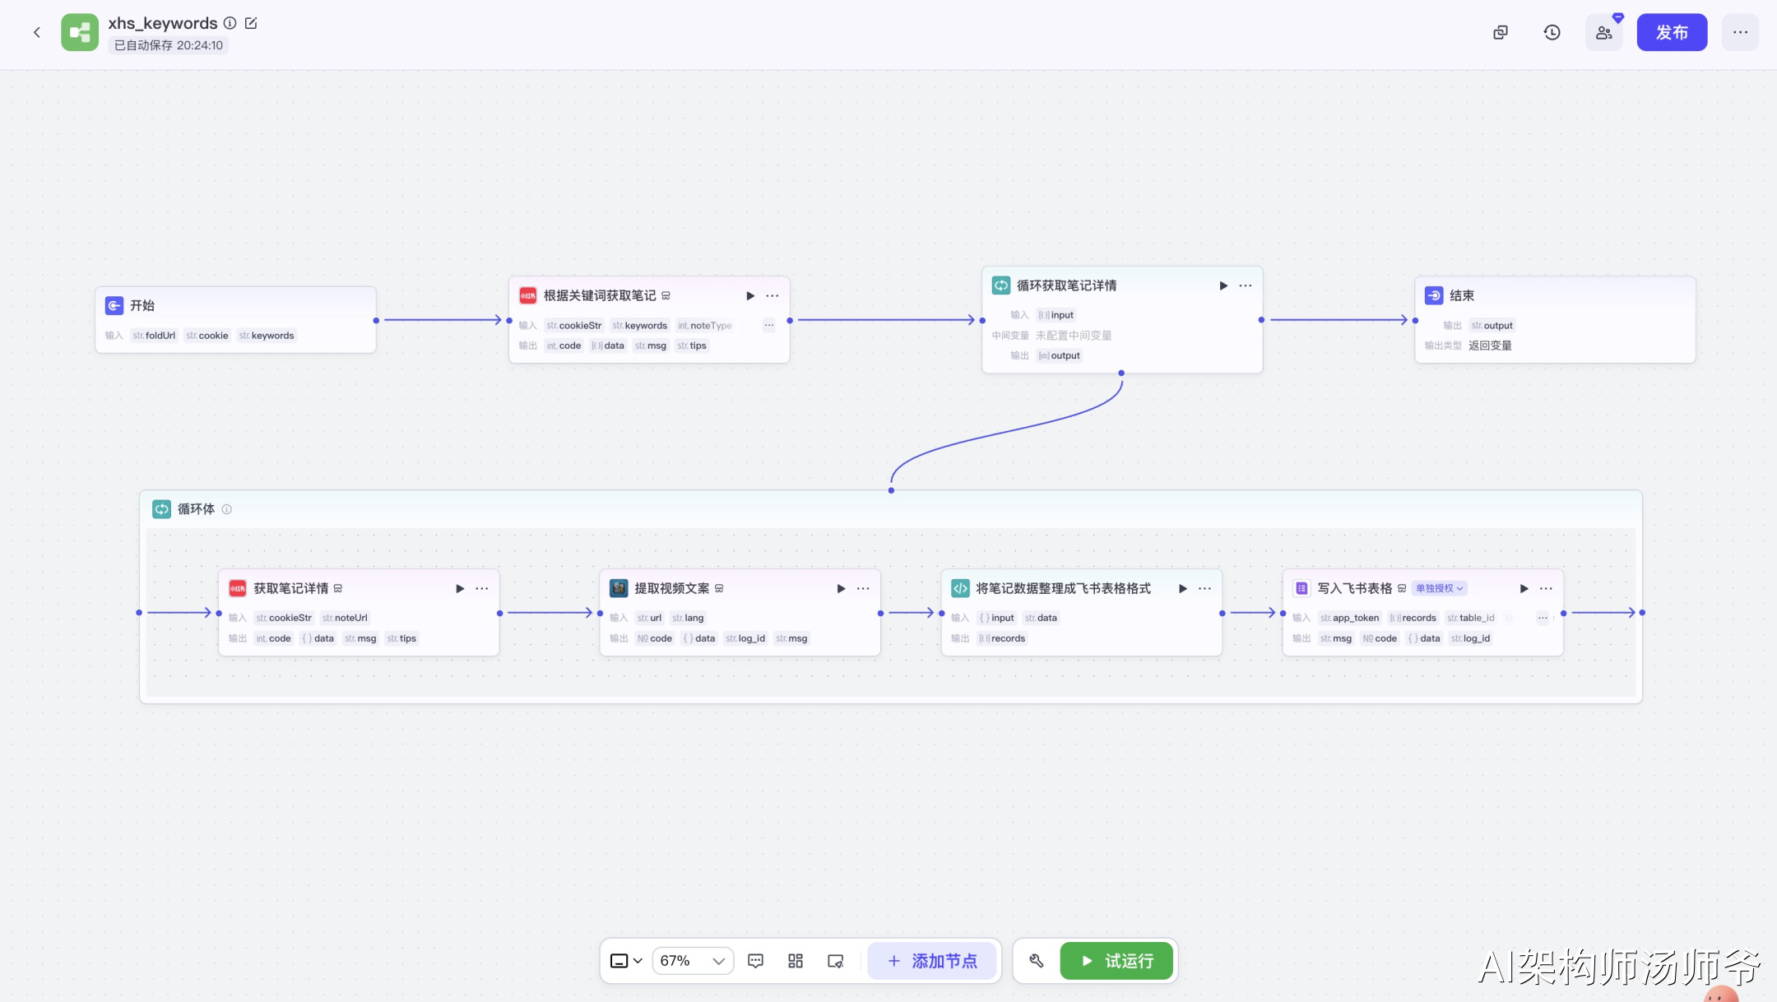Open the 67% zoom level dropdown

[x=692, y=961]
